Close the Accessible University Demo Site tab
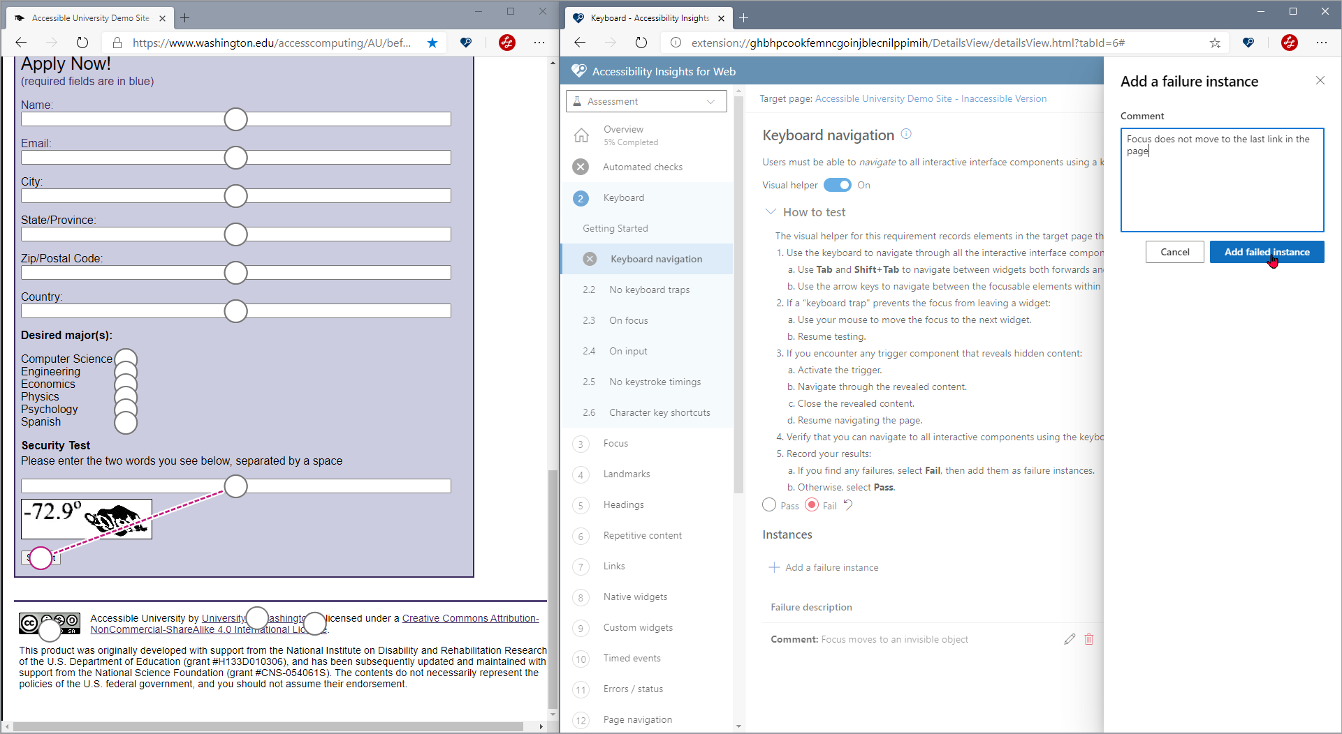Screen dimensions: 1342x734 click(162, 18)
